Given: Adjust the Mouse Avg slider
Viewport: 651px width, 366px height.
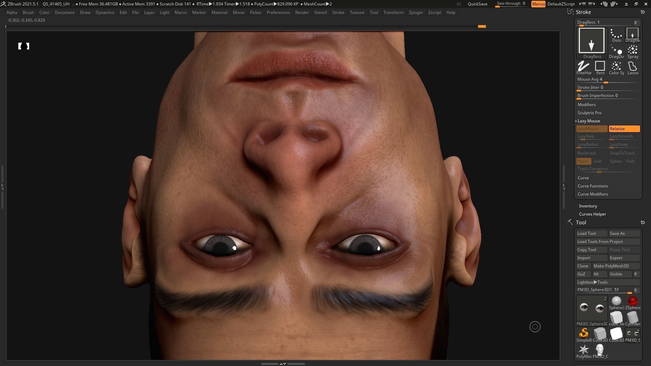Looking at the screenshot, I should (x=608, y=80).
